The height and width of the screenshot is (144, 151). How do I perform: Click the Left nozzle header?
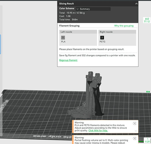click(78, 32)
